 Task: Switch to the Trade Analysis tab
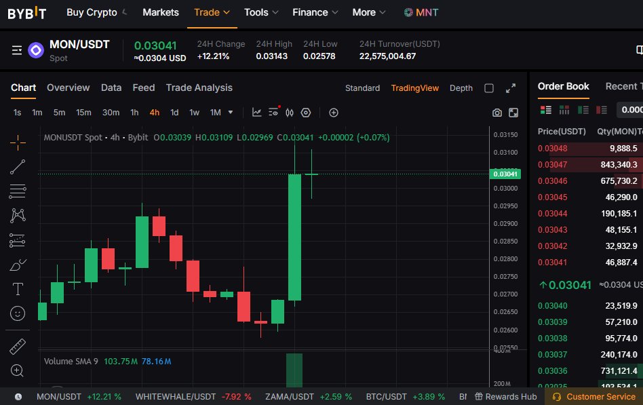[x=199, y=88]
